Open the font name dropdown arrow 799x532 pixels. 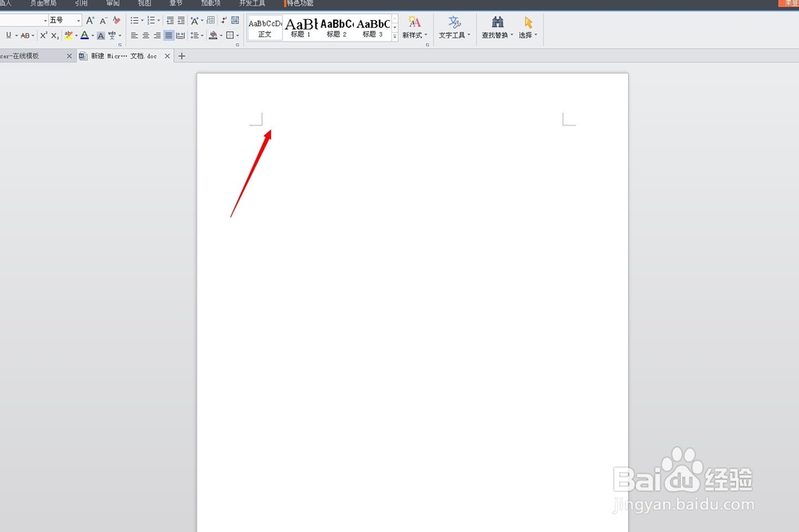[x=46, y=21]
